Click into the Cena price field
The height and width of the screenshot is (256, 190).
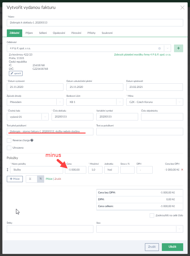tap(76, 170)
